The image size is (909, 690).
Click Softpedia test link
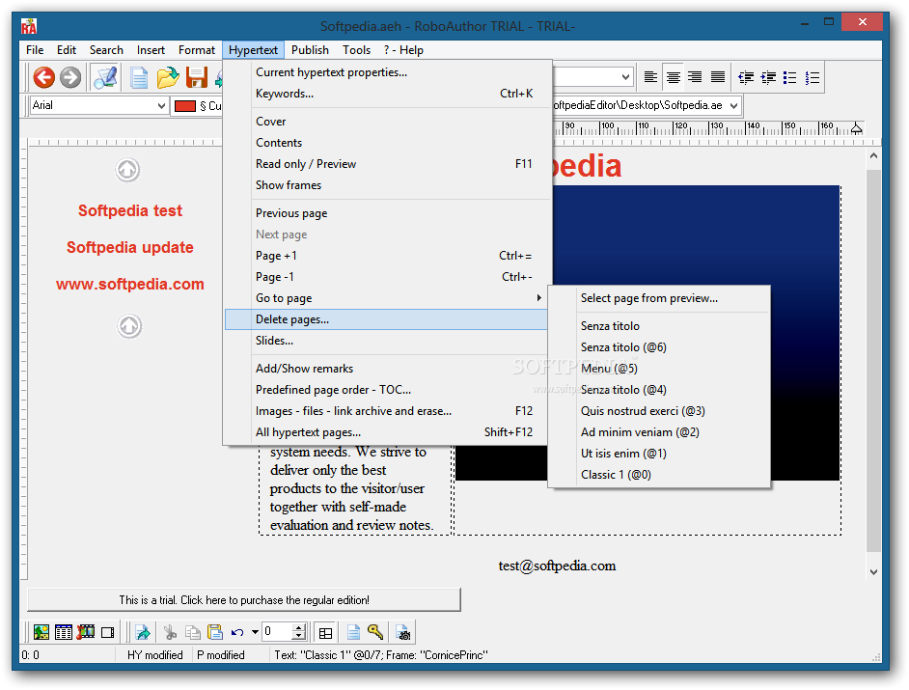pos(130,210)
